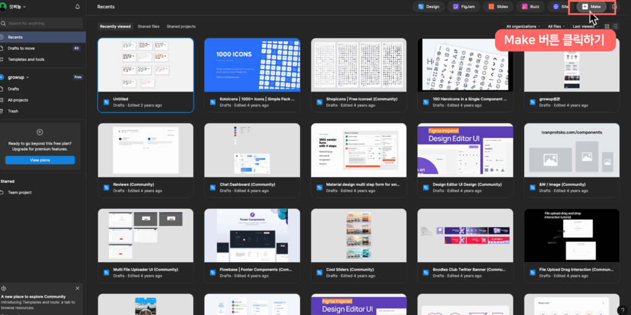Create a new Slides file
Screen dimensions: 631x315
(x=499, y=7)
